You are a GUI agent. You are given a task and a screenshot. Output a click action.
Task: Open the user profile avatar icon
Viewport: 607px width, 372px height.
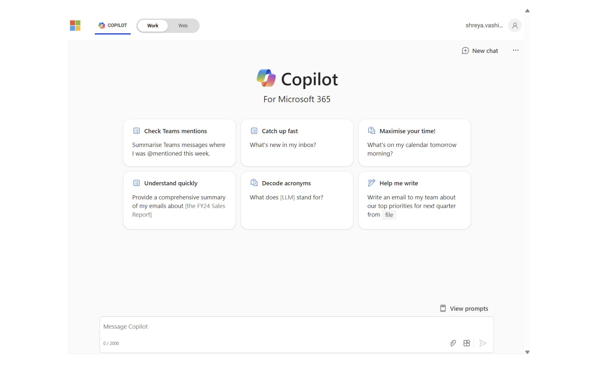pyautogui.click(x=515, y=25)
